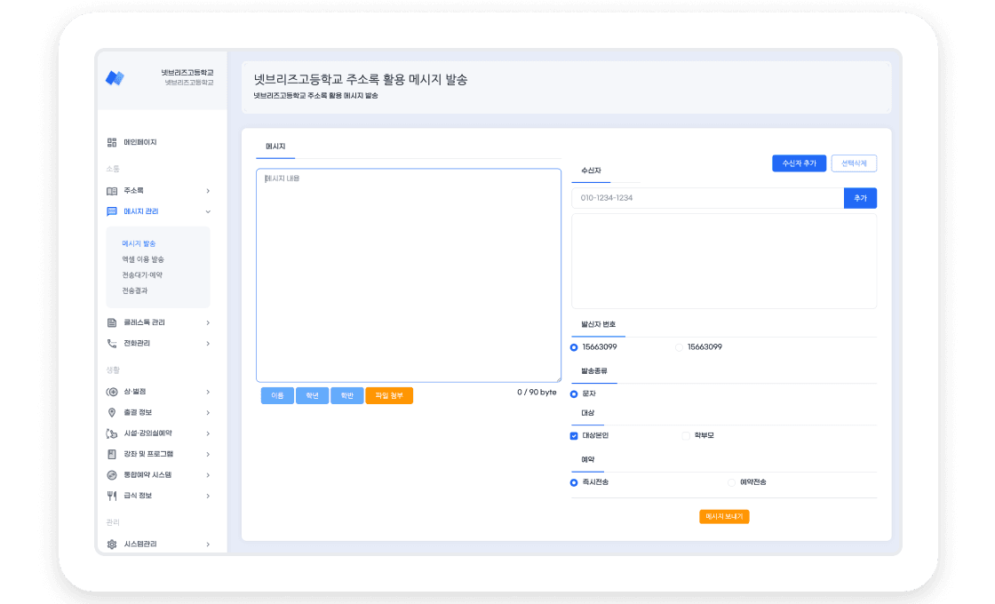Expand the 상·벌점 menu chevron

point(208,392)
